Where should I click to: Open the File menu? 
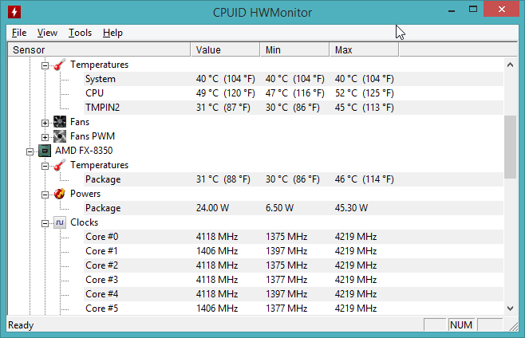tap(19, 33)
